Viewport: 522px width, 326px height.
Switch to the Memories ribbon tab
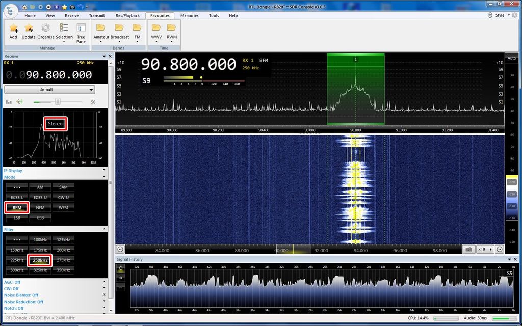190,16
